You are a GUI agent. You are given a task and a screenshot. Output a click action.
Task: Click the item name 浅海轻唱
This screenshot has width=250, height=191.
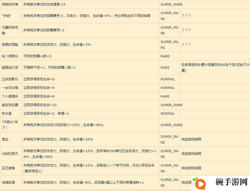tap(8, 183)
